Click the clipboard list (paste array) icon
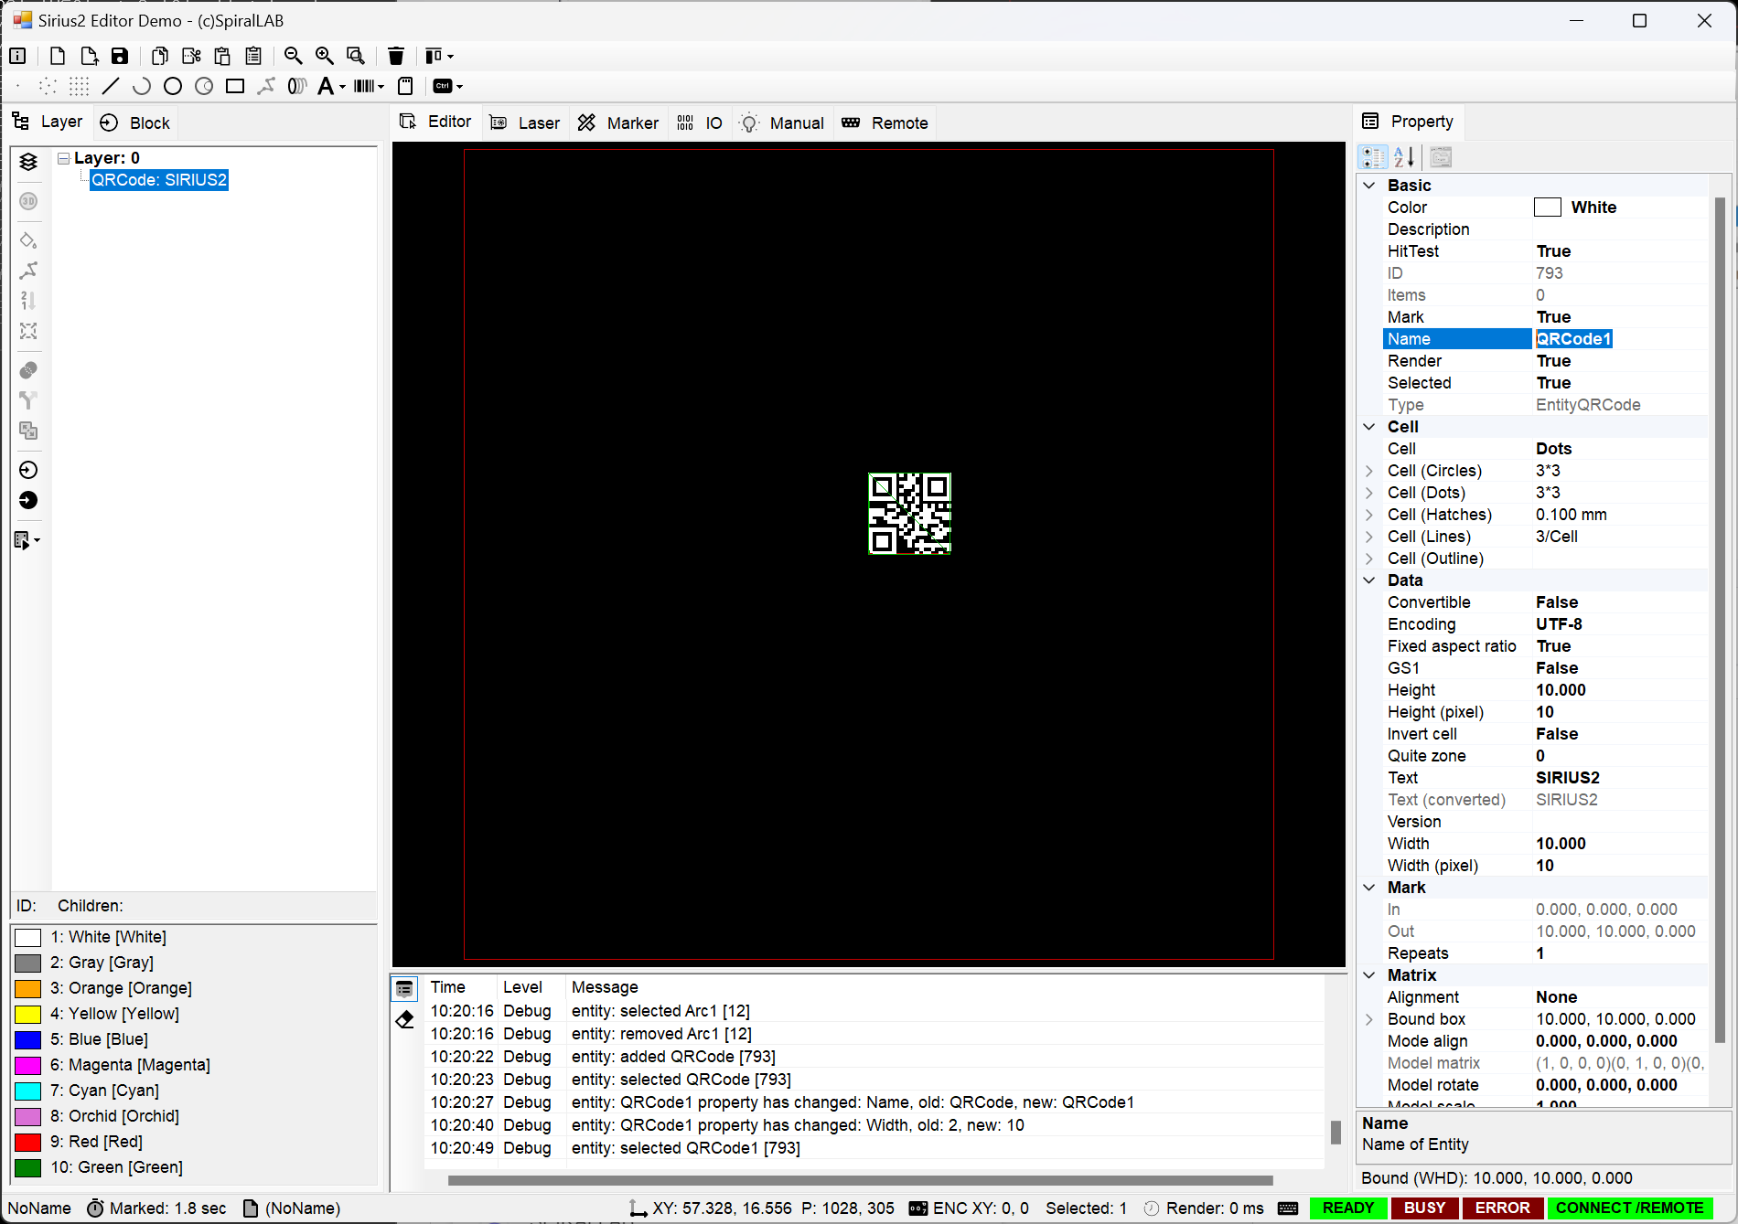Viewport: 1738px width, 1224px height. [253, 56]
